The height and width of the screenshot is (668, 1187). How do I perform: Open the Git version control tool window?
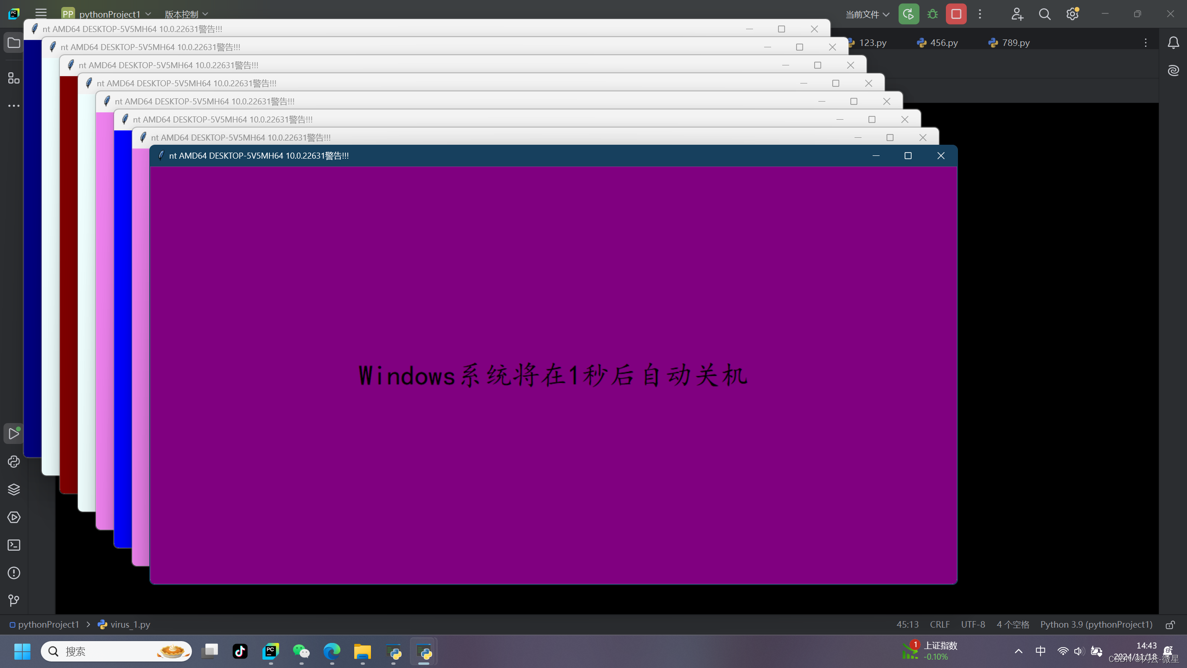tap(13, 601)
